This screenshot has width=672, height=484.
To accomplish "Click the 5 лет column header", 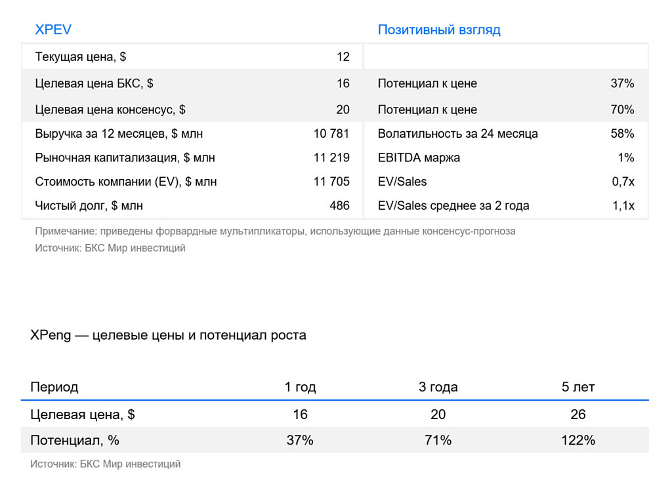I will (x=577, y=387).
